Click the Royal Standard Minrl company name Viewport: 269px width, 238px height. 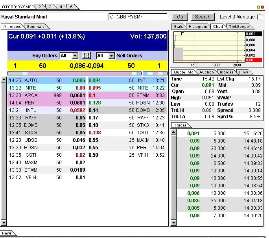click(24, 17)
